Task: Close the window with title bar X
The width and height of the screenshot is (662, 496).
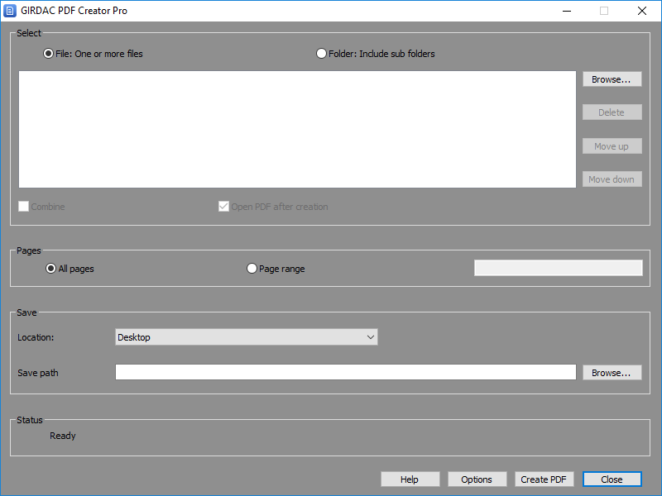Action: [642, 11]
